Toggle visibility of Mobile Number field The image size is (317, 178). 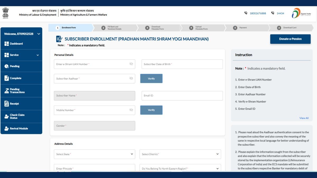[x=131, y=110]
